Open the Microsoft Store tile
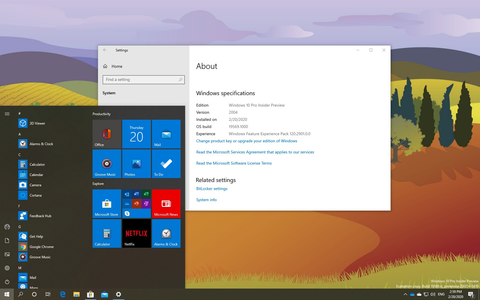 tap(107, 204)
